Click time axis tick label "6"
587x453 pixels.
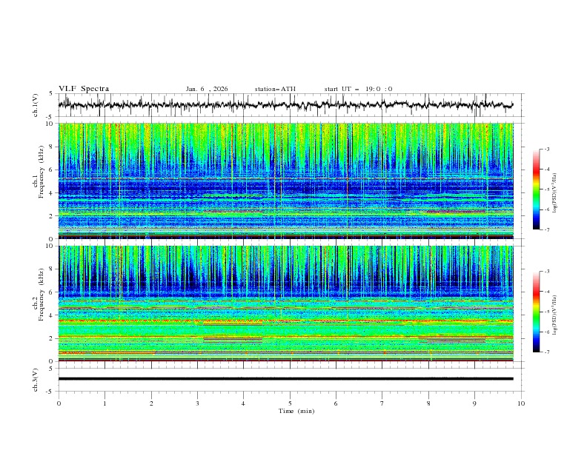(336, 403)
